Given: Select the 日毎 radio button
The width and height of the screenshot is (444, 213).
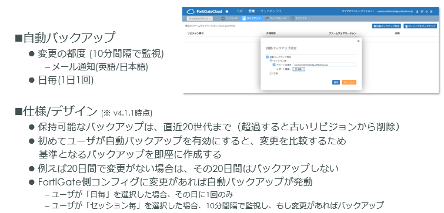Looking at the screenshot, I should pyautogui.click(x=271, y=73).
